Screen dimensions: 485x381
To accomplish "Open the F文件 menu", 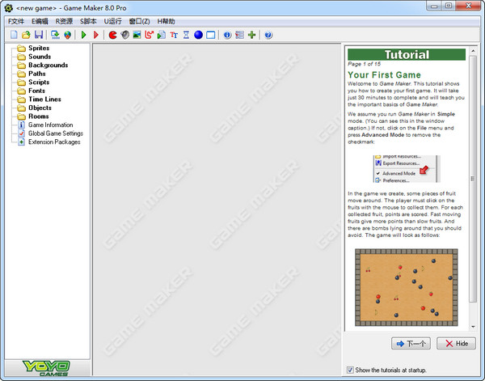I will (16, 20).
